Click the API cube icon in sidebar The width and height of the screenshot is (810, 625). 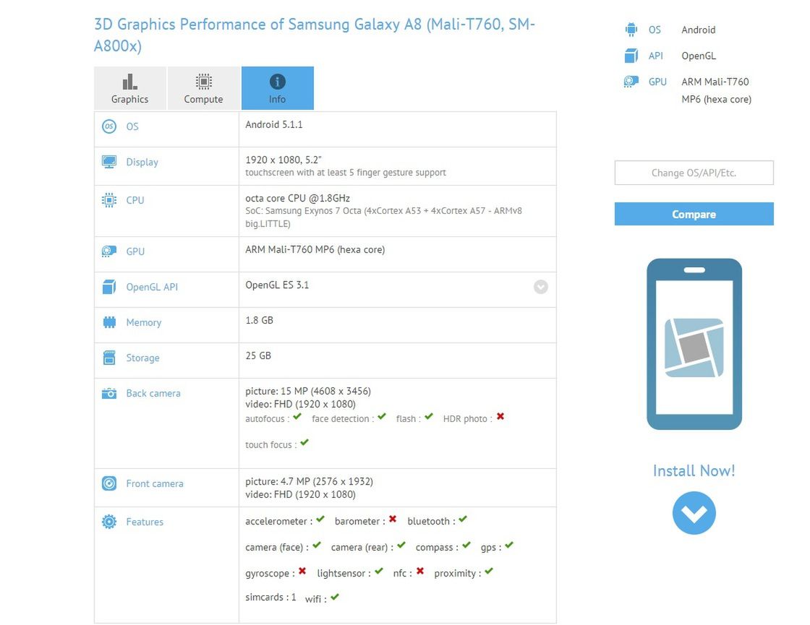(x=631, y=55)
